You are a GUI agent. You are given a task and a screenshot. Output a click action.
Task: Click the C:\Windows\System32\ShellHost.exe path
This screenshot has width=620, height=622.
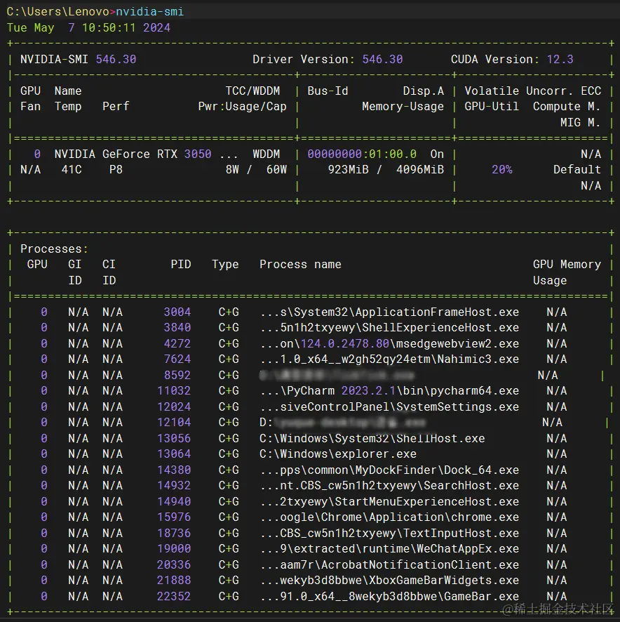point(372,438)
